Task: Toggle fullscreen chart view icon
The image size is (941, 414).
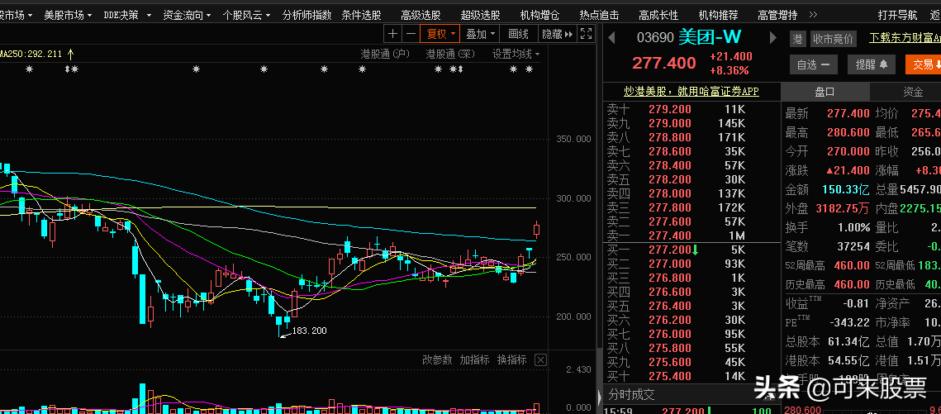Action: (x=587, y=34)
